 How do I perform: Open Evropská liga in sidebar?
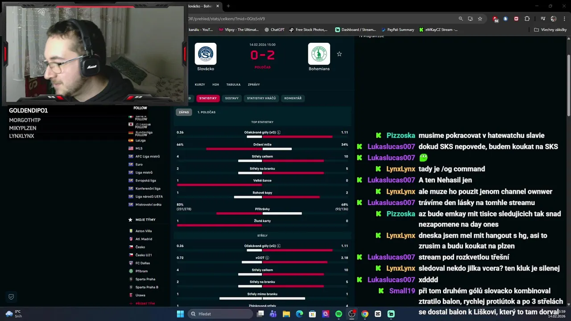click(x=146, y=181)
